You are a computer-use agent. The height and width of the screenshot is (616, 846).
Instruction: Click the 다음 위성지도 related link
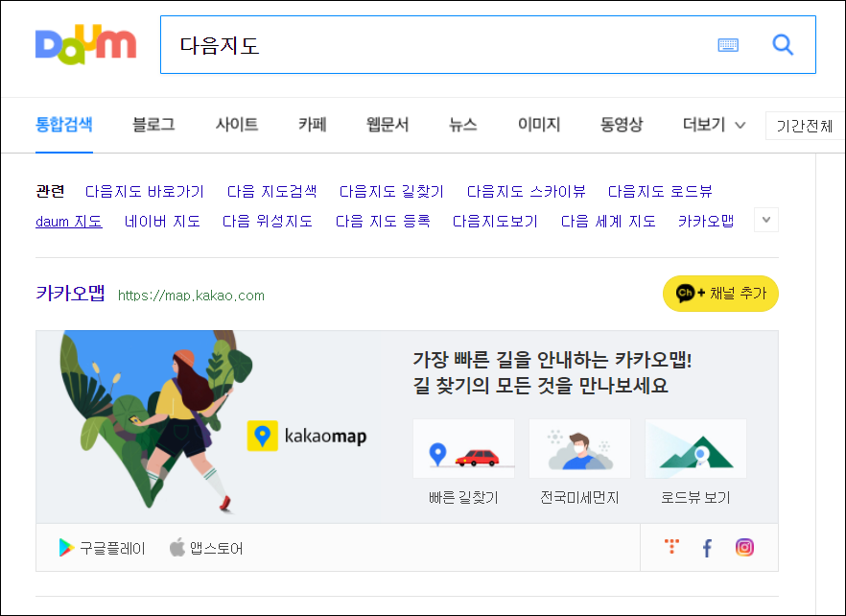pos(268,222)
